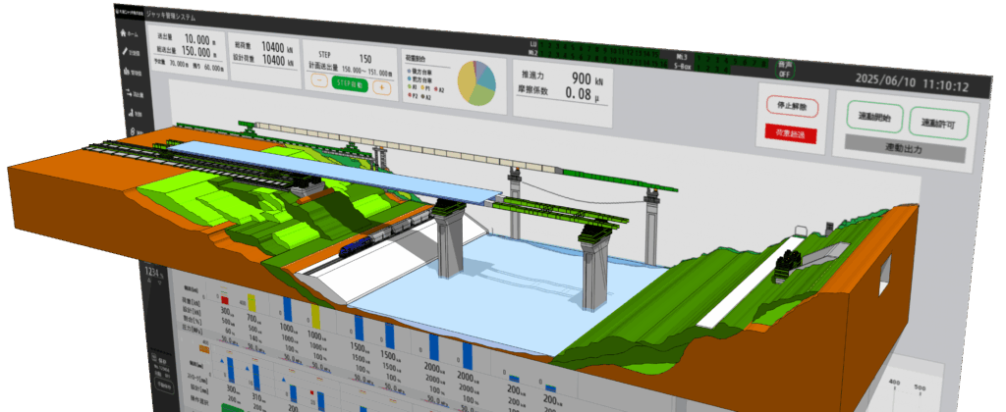
Task: Click the red 荷重超過 alarm indicator
Action: click(794, 132)
